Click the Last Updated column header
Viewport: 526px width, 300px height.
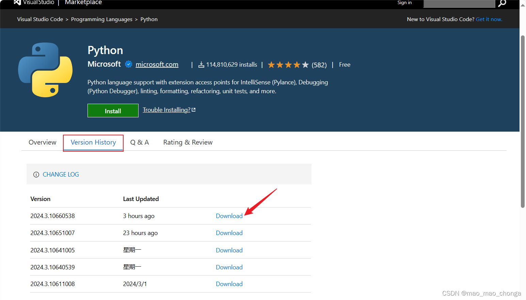141,199
